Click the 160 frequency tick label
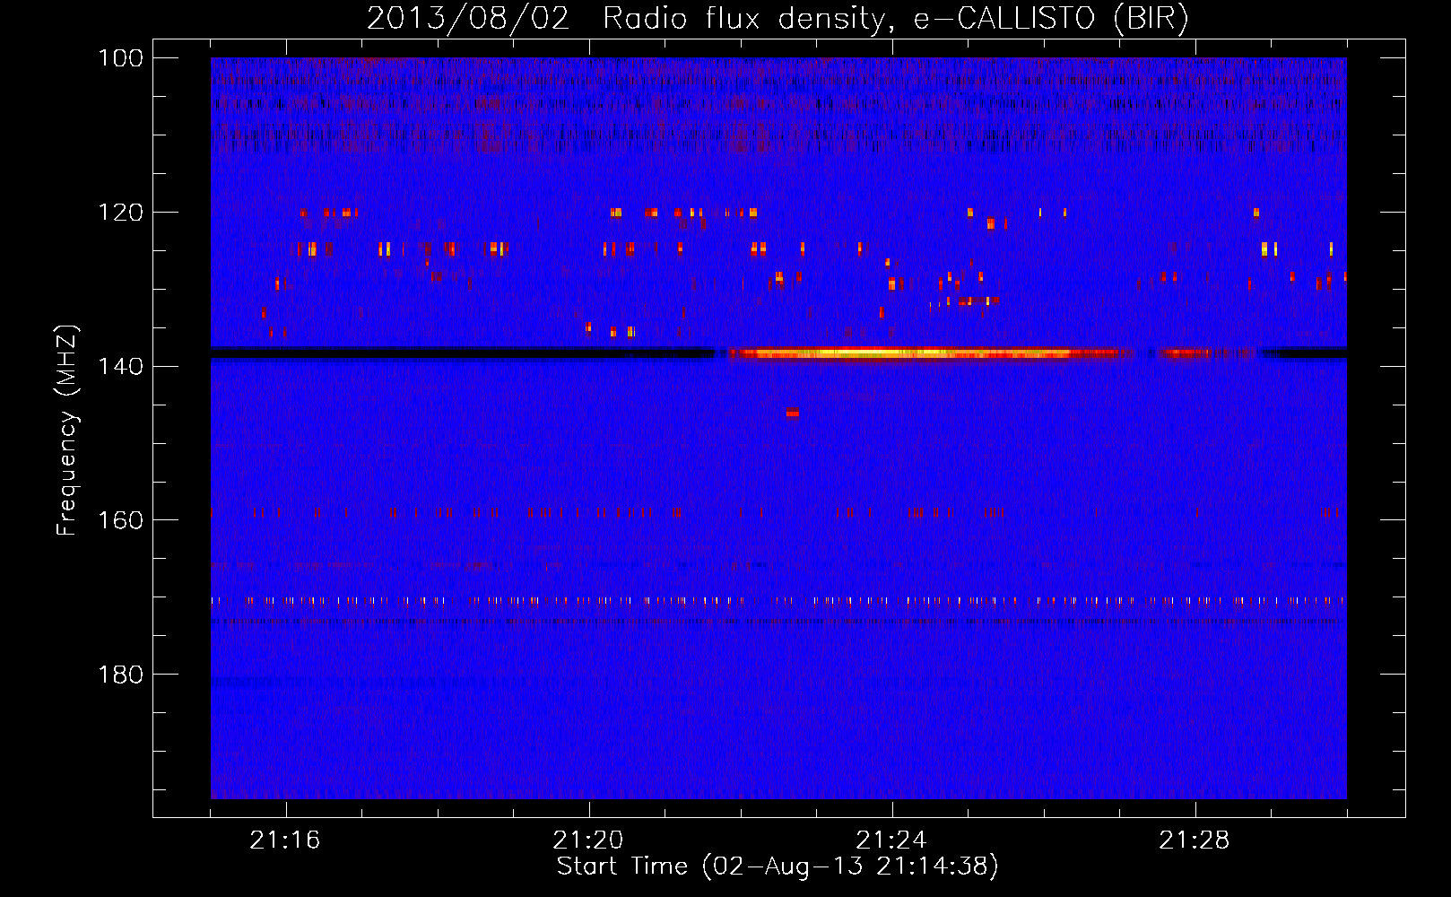The height and width of the screenshot is (897, 1451). 120,520
